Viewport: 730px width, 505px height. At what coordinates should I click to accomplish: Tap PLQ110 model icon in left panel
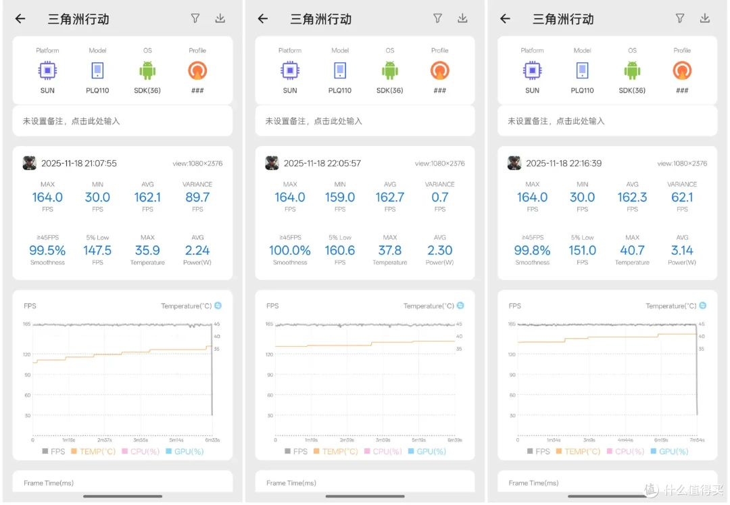97,71
